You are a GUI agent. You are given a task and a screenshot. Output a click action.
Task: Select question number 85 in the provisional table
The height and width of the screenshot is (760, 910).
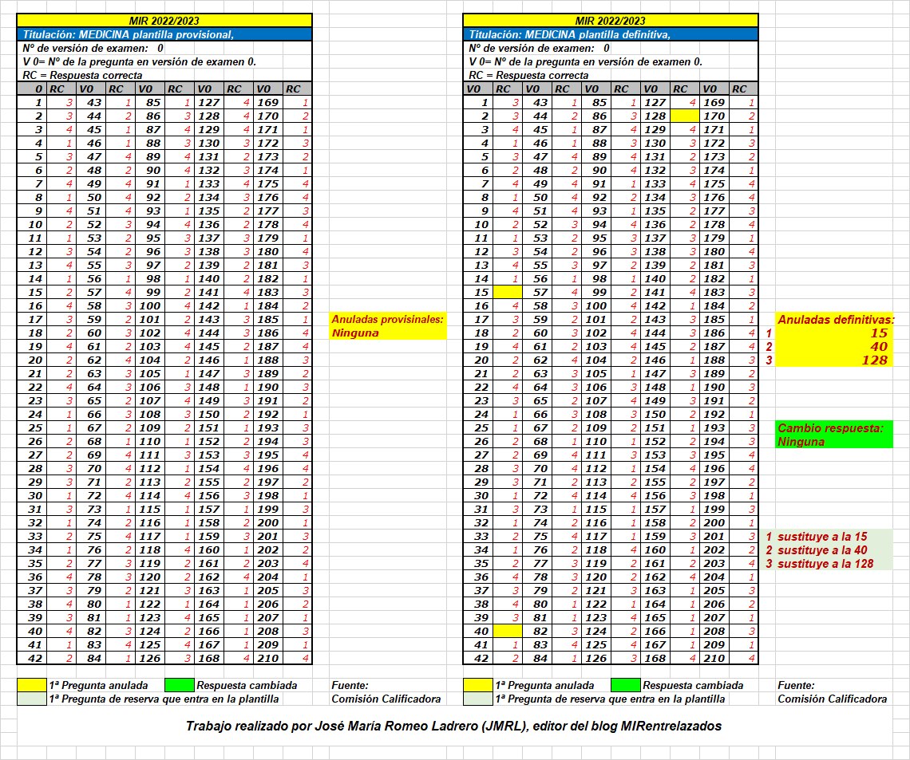pyautogui.click(x=153, y=103)
